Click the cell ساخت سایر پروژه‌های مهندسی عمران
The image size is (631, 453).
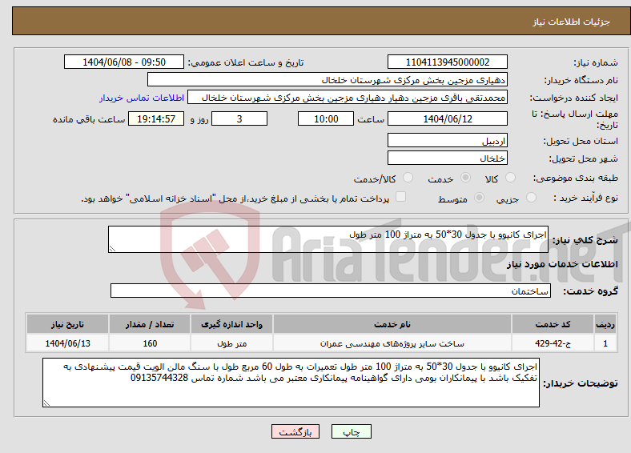[392, 343]
